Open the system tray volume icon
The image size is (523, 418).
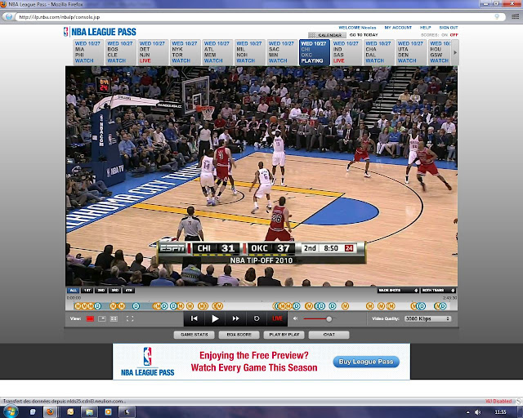tap(478, 412)
